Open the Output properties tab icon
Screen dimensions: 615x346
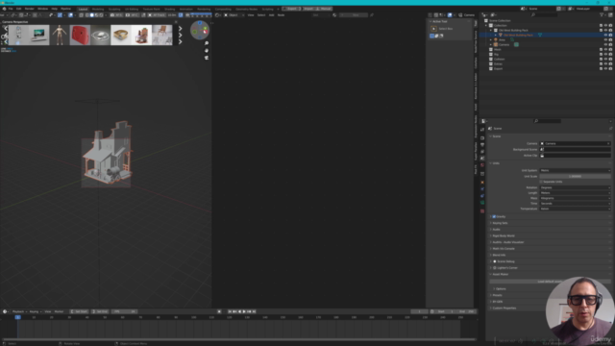pyautogui.click(x=482, y=145)
